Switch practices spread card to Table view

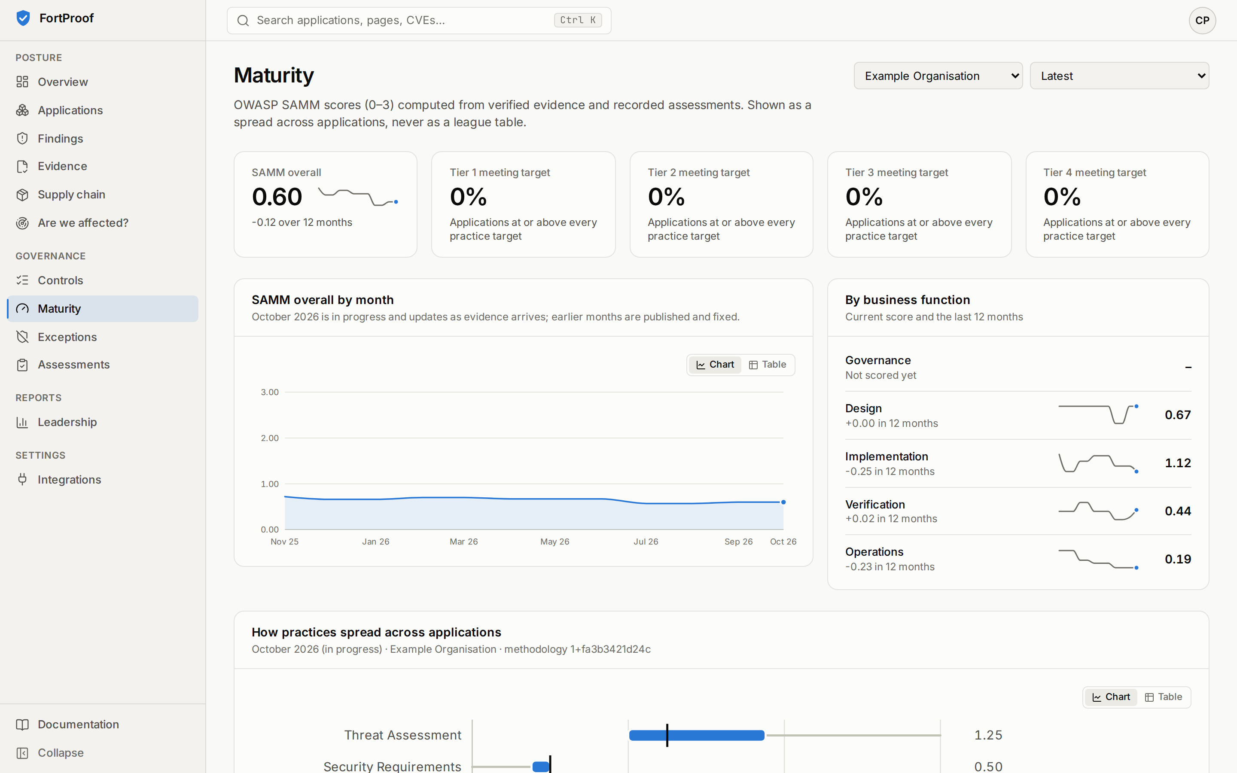coord(1164,697)
